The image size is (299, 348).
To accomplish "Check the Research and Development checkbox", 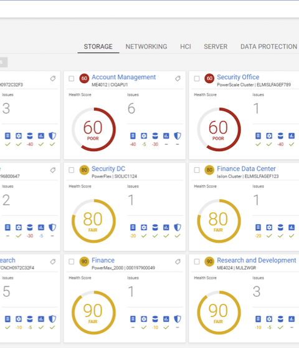I will [x=197, y=262].
